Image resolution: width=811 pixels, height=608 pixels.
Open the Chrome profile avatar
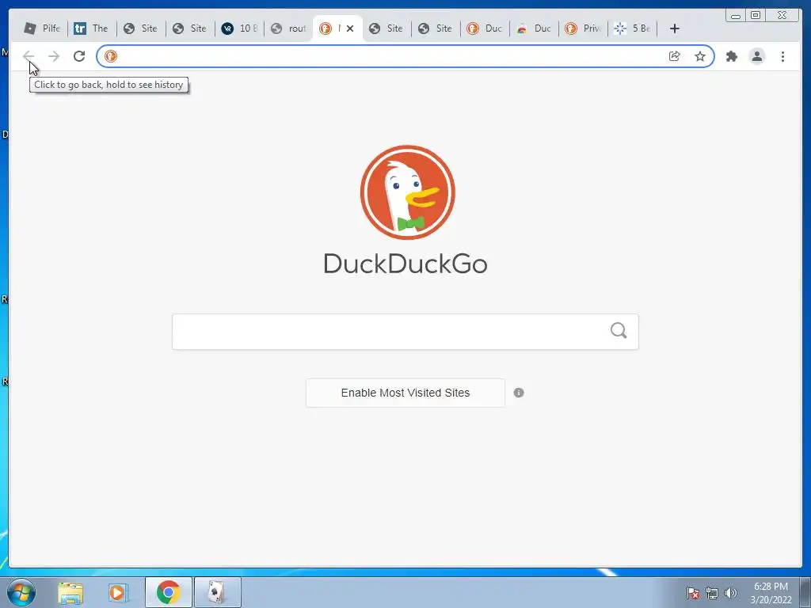(x=756, y=56)
